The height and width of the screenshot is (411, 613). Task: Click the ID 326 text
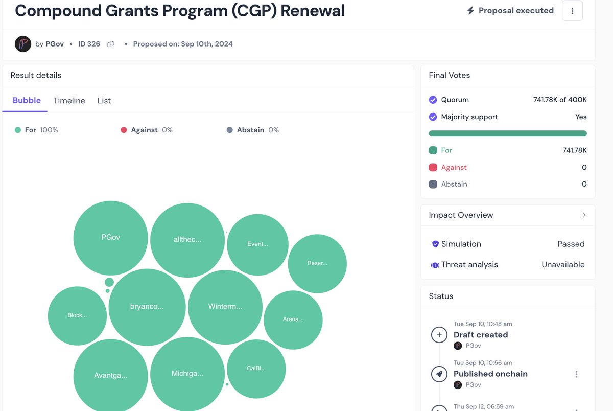coord(89,44)
